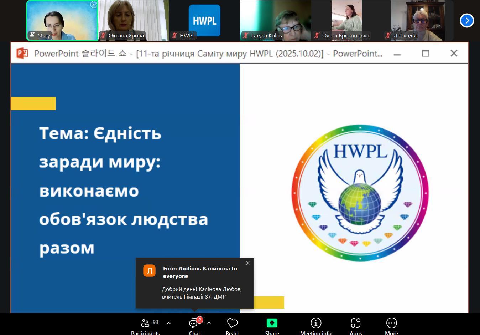The height and width of the screenshot is (335, 480).
Task: Click the React heart icon
Action: pyautogui.click(x=232, y=325)
